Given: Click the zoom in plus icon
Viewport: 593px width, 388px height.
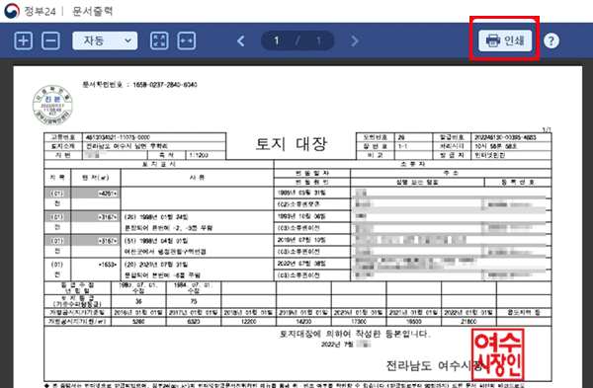Looking at the screenshot, I should (x=23, y=40).
